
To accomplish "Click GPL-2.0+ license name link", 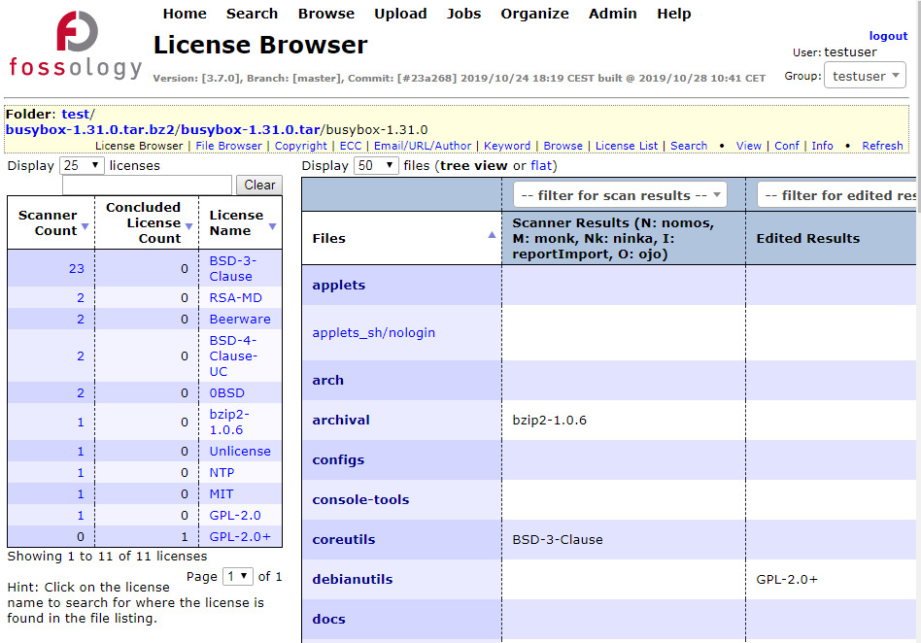I will point(240,537).
